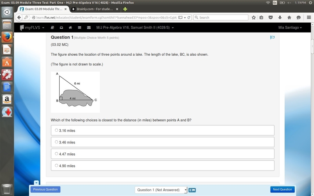The image size is (314, 196).
Task: Go back with the Previous Question button
Action: 46,189
